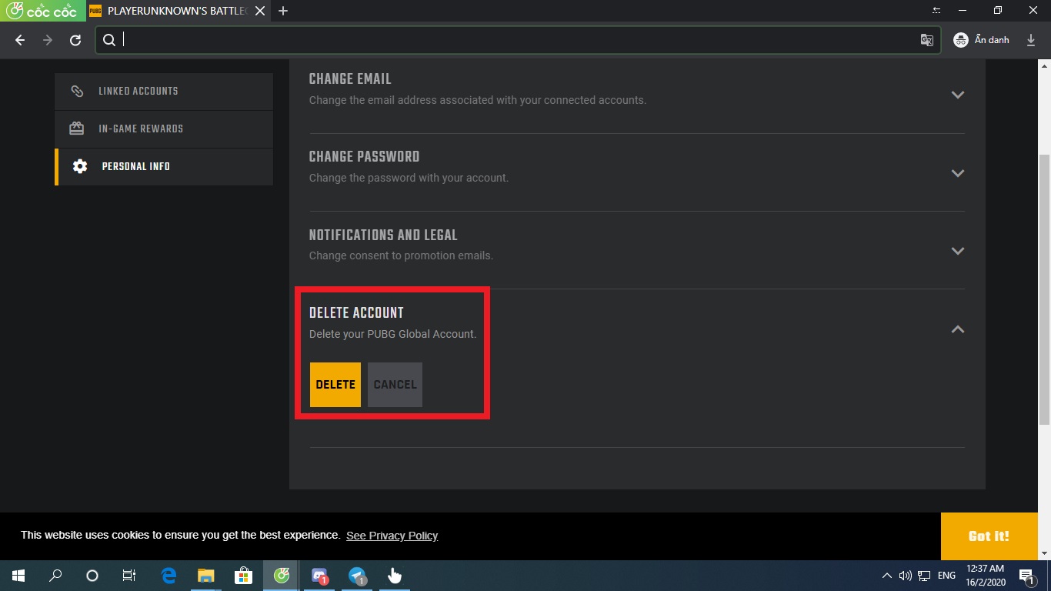Switch ENG input language
Screen dimensions: 1051x591
coord(947,576)
